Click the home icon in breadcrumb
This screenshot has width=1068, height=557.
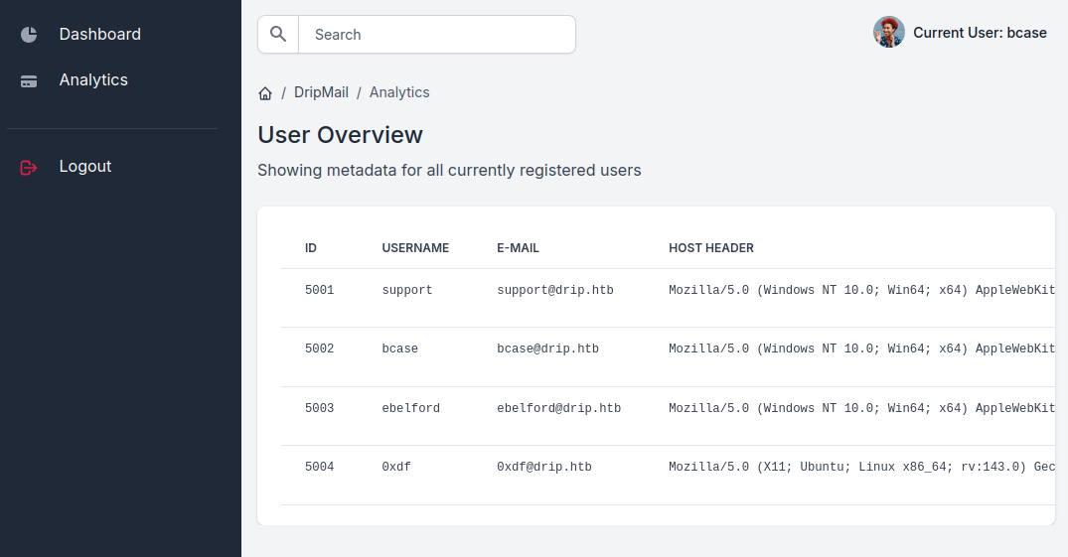265,93
